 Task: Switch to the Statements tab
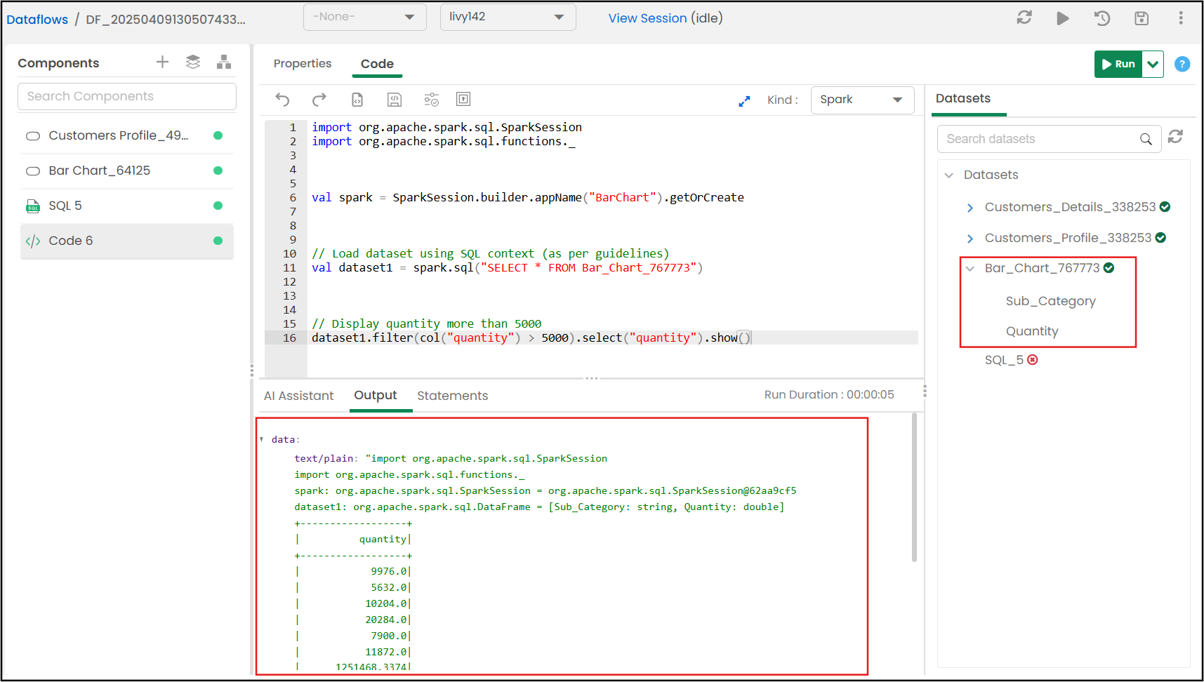click(452, 396)
